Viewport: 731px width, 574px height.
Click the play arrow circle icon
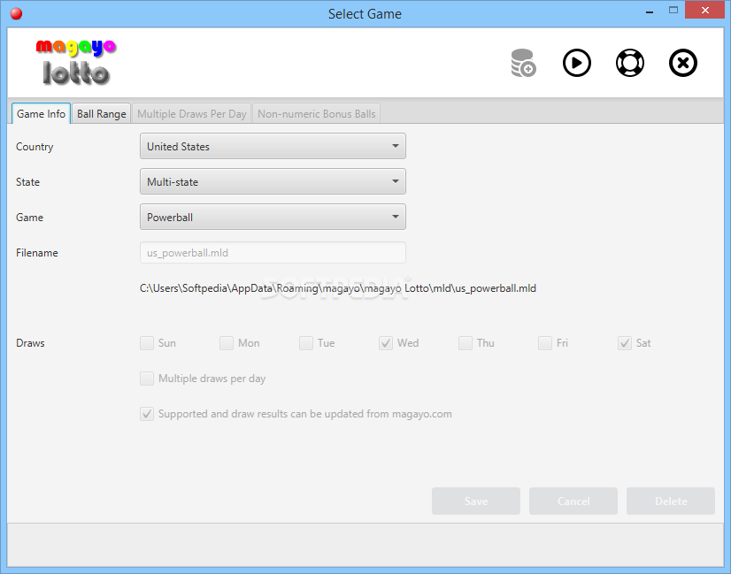[577, 63]
